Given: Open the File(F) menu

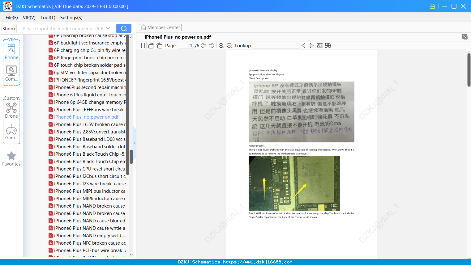Looking at the screenshot, I should click(x=12, y=18).
